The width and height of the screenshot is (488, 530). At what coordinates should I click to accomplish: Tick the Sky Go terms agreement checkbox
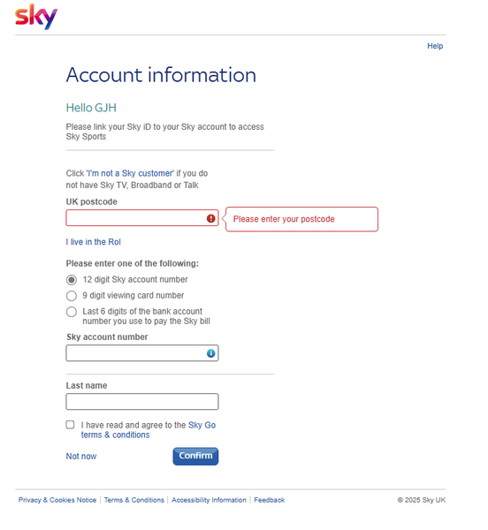click(70, 425)
